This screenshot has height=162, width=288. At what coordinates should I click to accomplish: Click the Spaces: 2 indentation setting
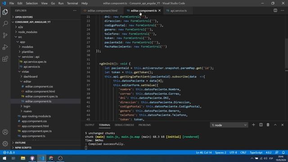(x=220, y=153)
